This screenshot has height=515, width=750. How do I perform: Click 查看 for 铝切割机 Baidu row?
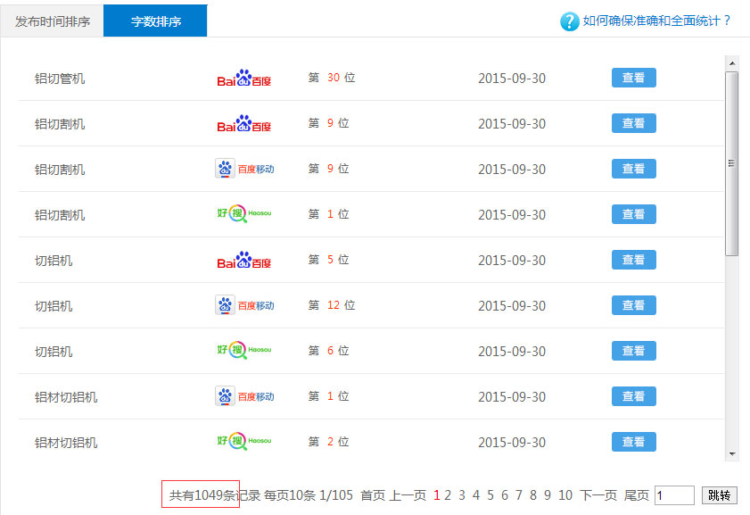pos(634,123)
